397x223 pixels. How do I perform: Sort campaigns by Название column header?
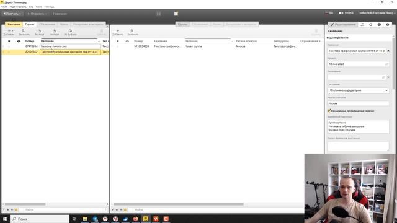[47, 41]
